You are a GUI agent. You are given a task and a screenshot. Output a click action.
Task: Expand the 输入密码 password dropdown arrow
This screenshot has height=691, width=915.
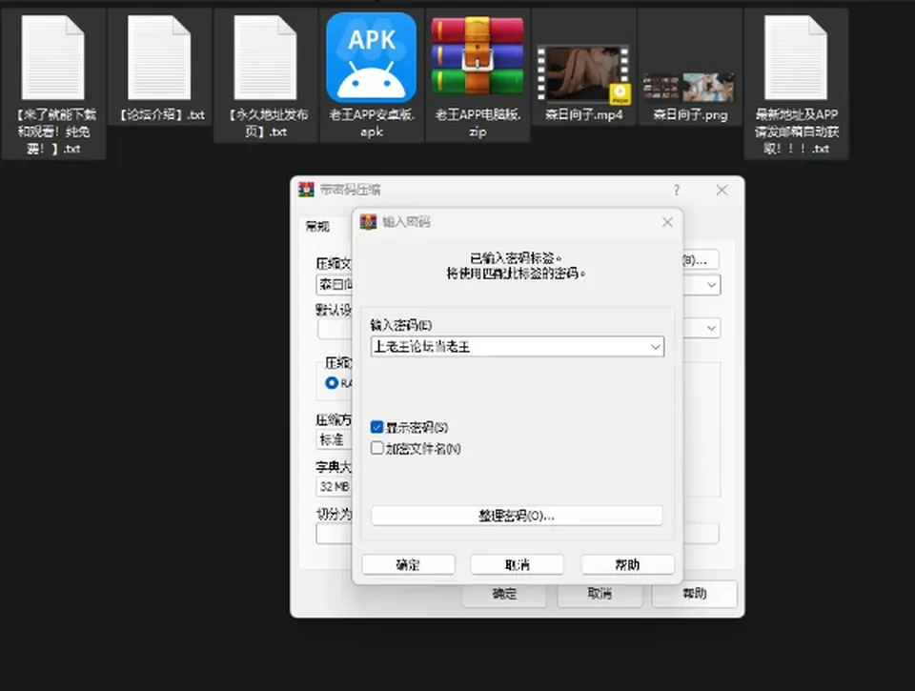(x=656, y=347)
